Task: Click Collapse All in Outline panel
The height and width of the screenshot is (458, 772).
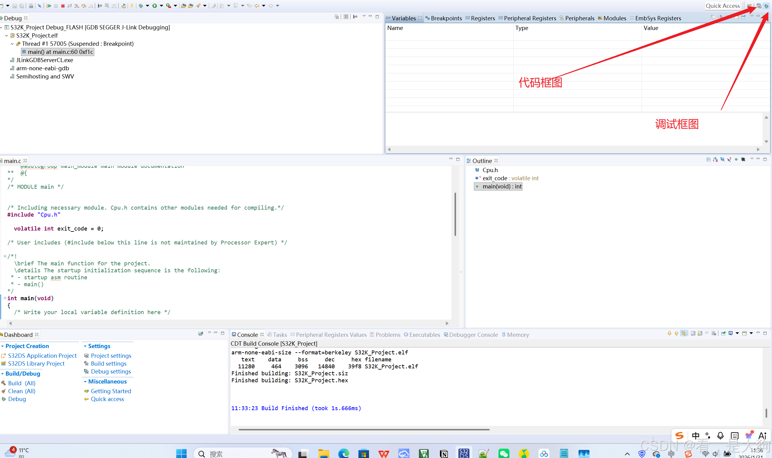Action: tap(708, 160)
